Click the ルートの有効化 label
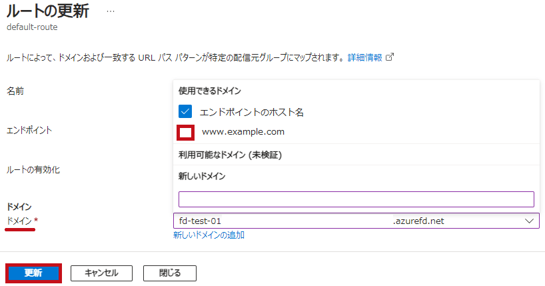 (33, 170)
